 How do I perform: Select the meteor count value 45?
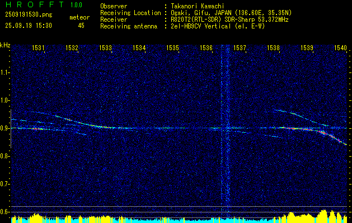pyautogui.click(x=81, y=26)
